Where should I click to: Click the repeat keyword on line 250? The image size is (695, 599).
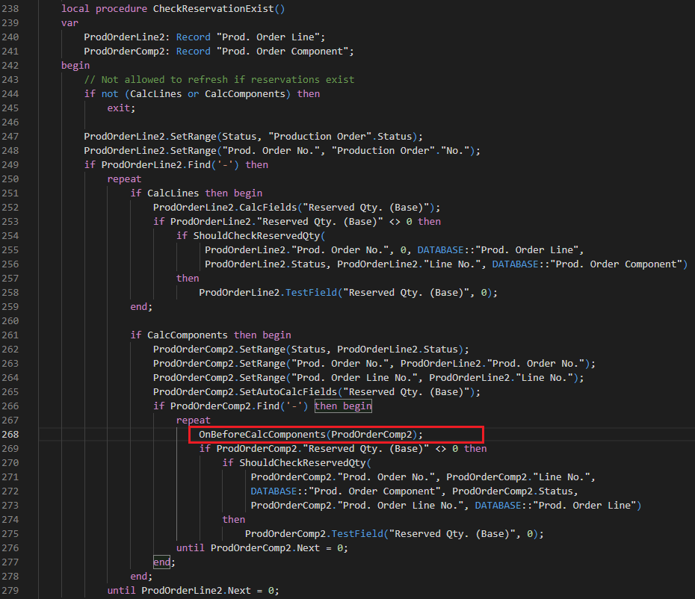point(124,179)
